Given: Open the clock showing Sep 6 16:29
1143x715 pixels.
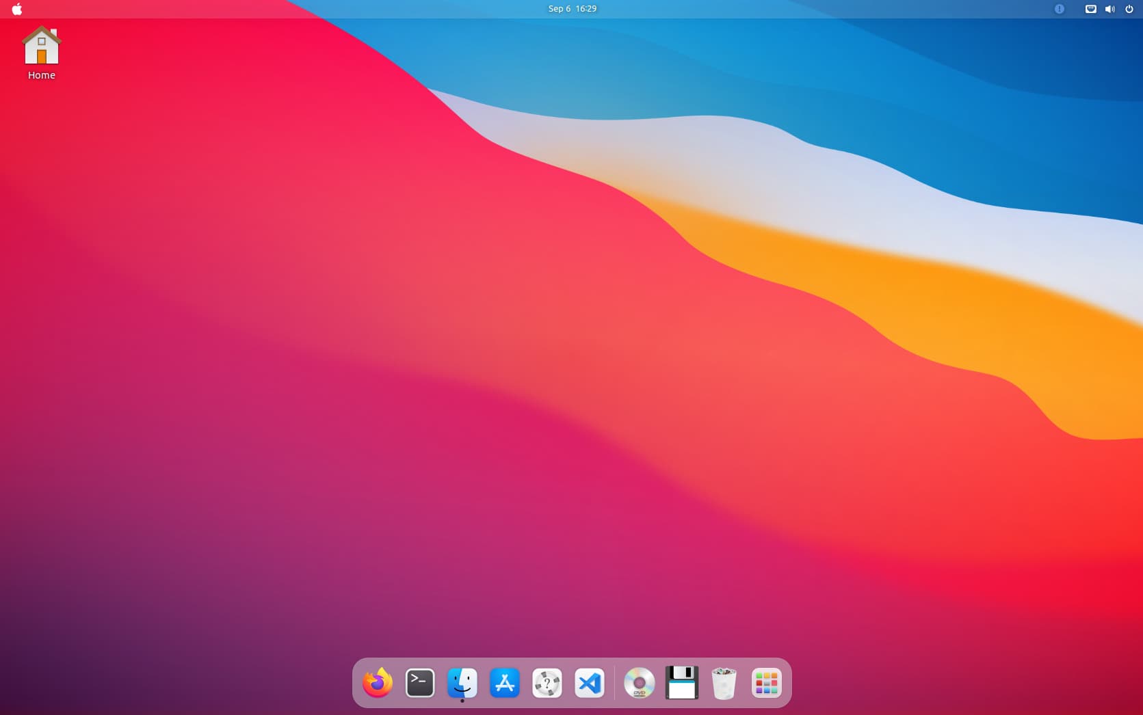Looking at the screenshot, I should (x=572, y=9).
